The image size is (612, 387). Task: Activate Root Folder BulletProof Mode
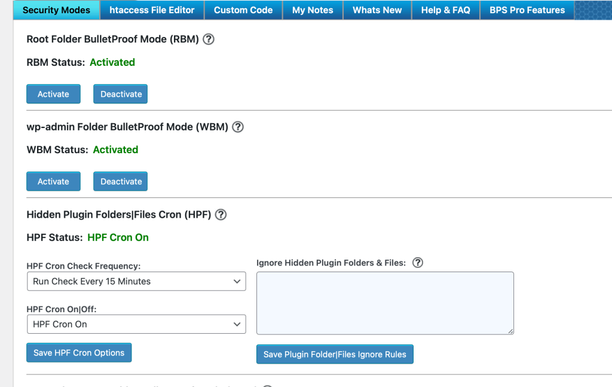pos(53,93)
